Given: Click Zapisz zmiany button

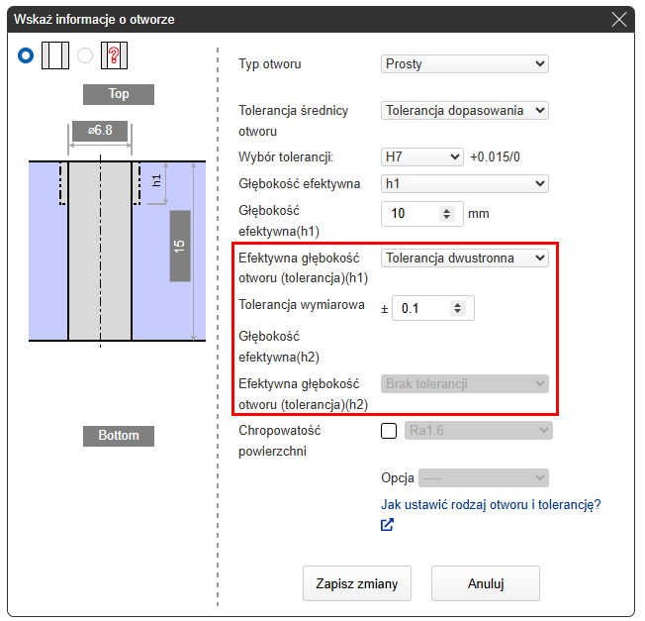Looking at the screenshot, I should (x=356, y=583).
